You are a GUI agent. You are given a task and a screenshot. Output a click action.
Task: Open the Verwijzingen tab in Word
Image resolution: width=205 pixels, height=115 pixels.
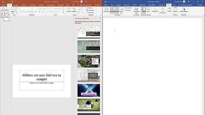point(142,5)
